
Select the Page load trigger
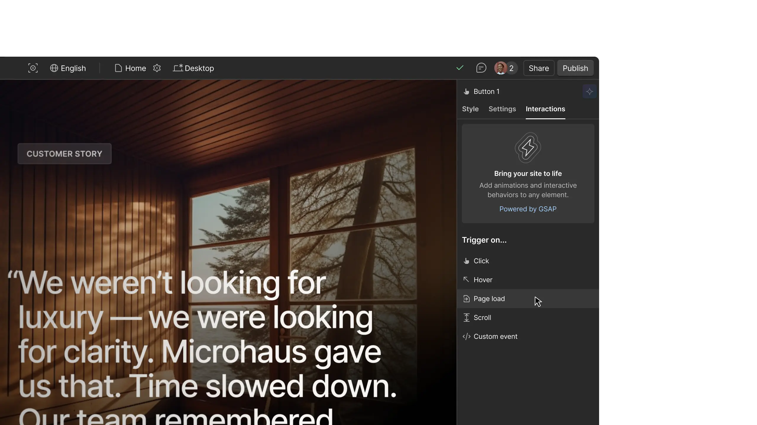(x=489, y=299)
